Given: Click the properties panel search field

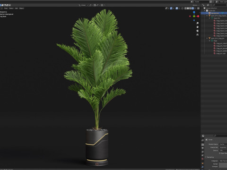Looking at the screenshot, I should 220,136.
